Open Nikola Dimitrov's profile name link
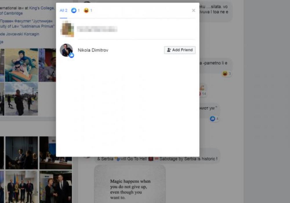 click(93, 50)
